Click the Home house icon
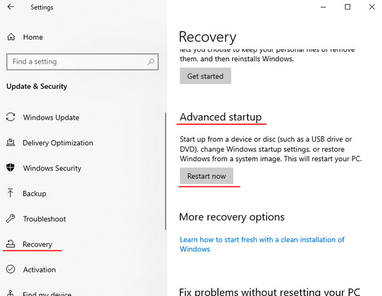This screenshot has height=296, width=382. [x=11, y=37]
